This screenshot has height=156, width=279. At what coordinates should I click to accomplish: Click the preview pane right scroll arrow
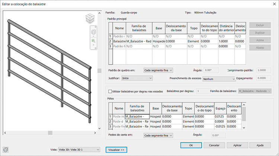pyautogui.click(x=95, y=133)
